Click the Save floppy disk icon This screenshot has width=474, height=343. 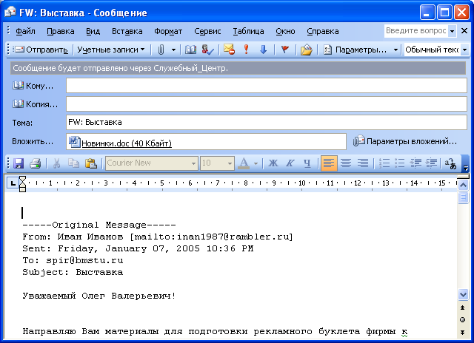click(x=18, y=163)
